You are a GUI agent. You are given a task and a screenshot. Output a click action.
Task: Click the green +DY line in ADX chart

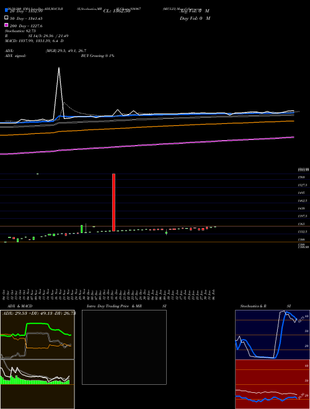[x=38, y=323]
